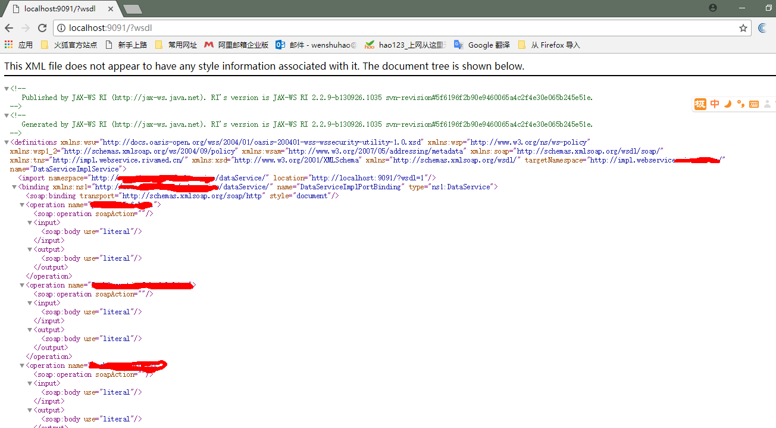The width and height of the screenshot is (776, 428).
Task: Open the Chrome profile user icon
Action: point(713,8)
